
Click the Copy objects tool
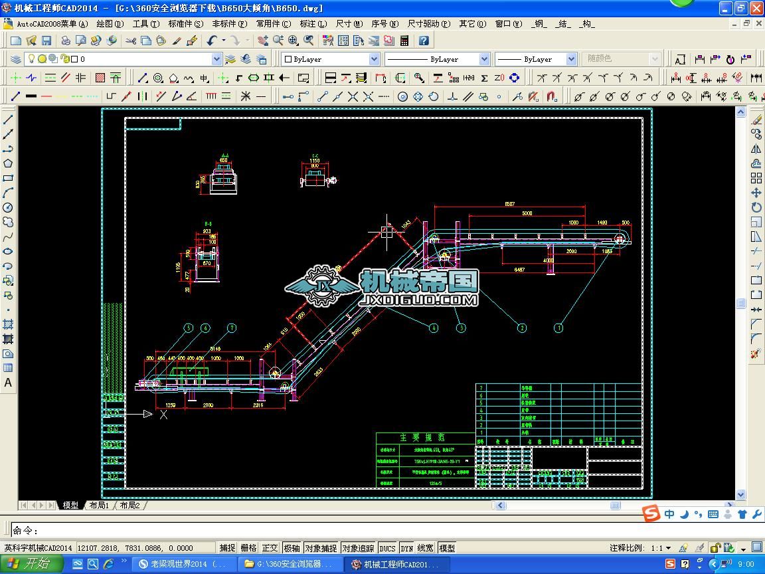point(756,134)
